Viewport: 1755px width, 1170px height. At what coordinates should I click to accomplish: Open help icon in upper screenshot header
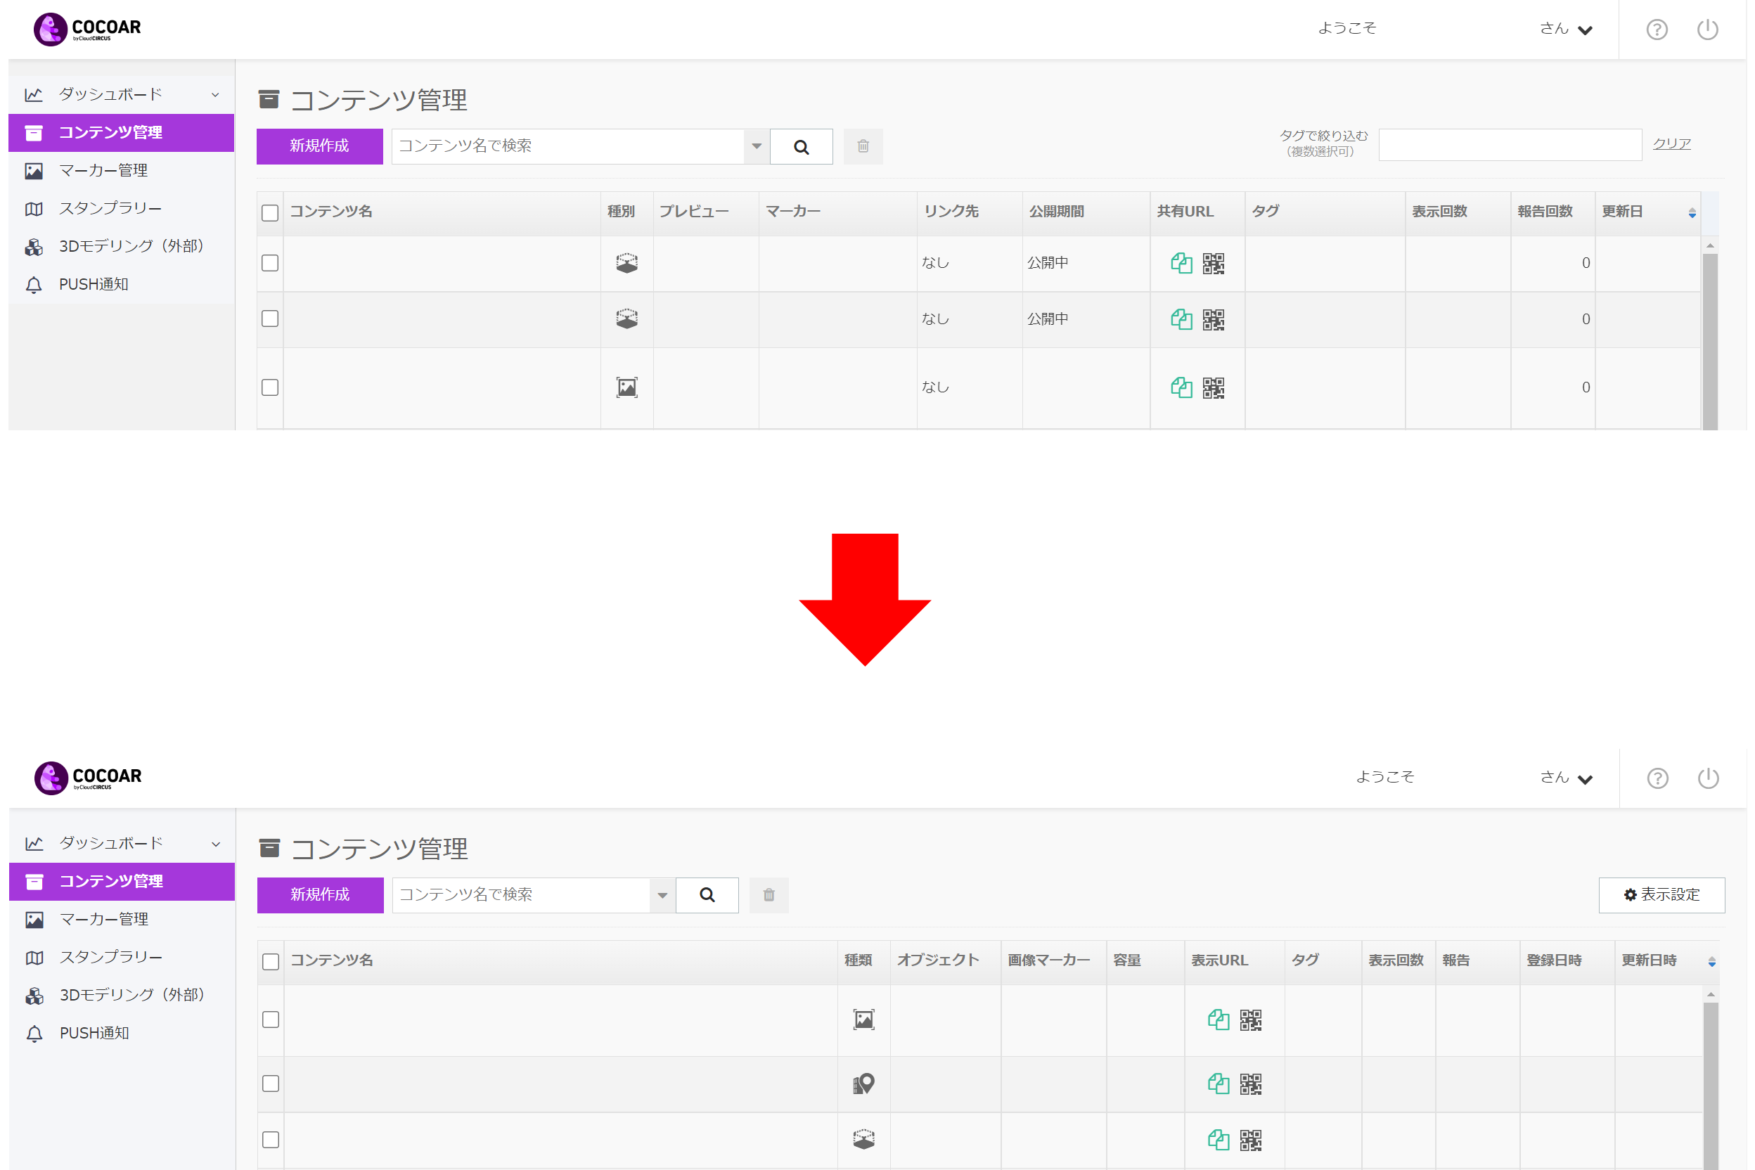[x=1657, y=29]
